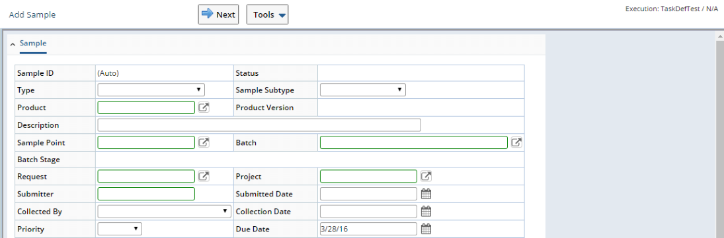Open the Collection Date calendar picker
Screen dimensions: 724x238
426,212
